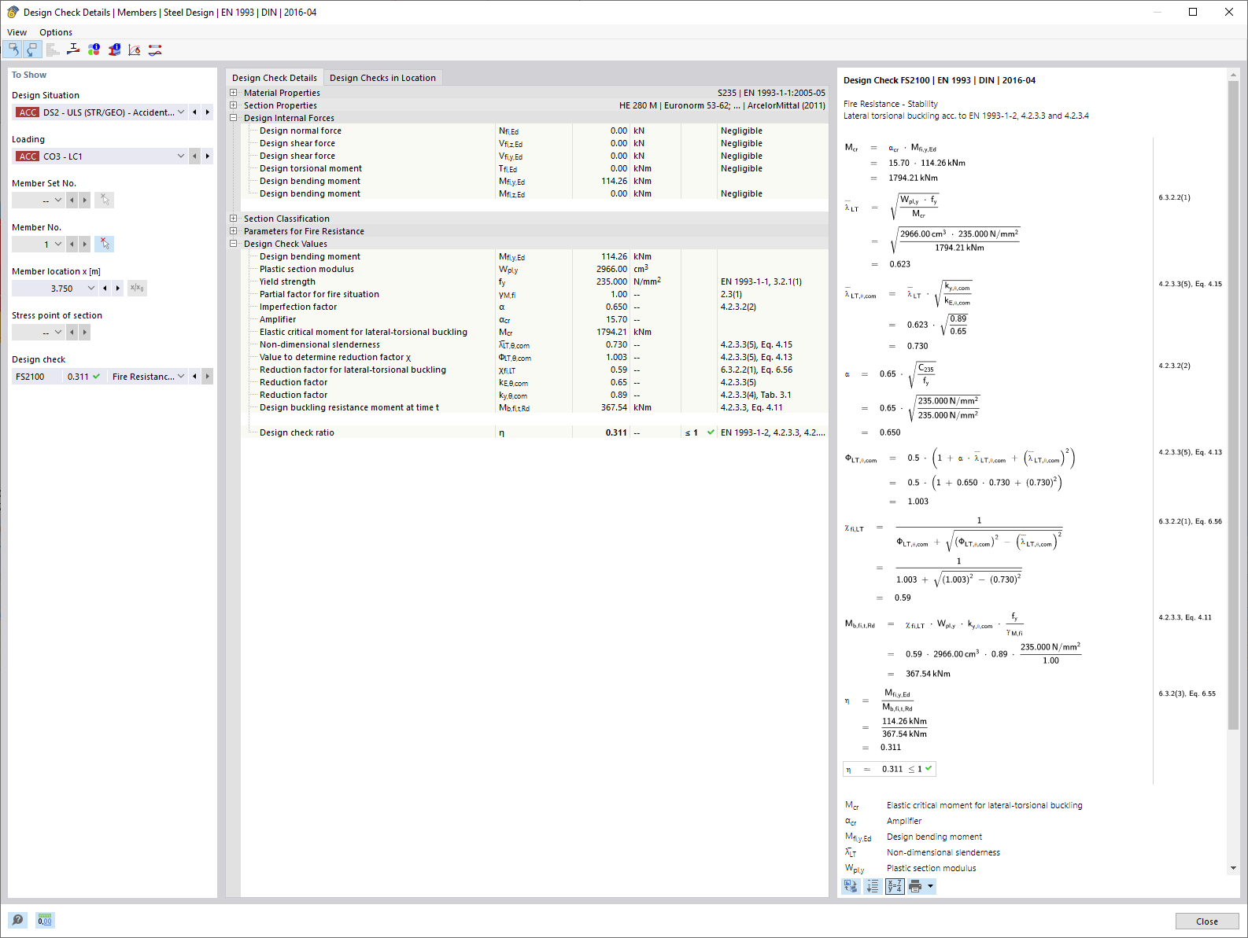Open the Design check FS2100 dropdown
Image resolution: width=1248 pixels, height=938 pixels.
(x=181, y=377)
